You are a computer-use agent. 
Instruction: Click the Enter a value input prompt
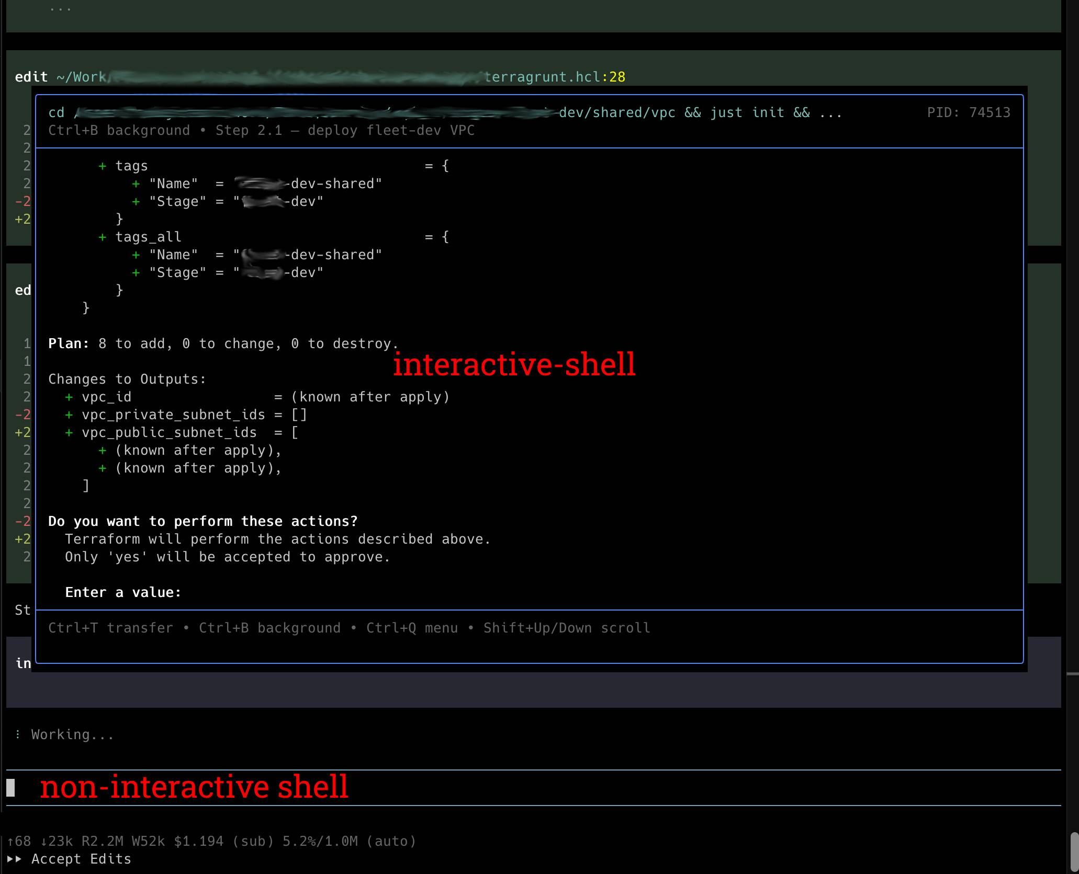(x=123, y=592)
